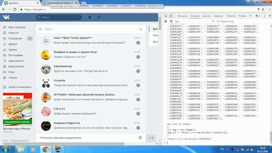This screenshot has height=153, width=272.
Task: Click the red DevTools error counter
Action: (258, 16)
